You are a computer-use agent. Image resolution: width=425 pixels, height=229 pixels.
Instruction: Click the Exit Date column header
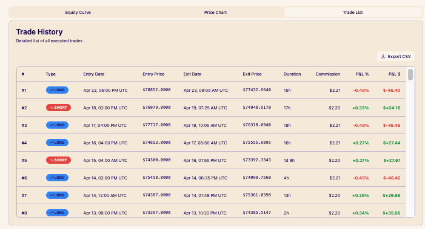pos(192,74)
